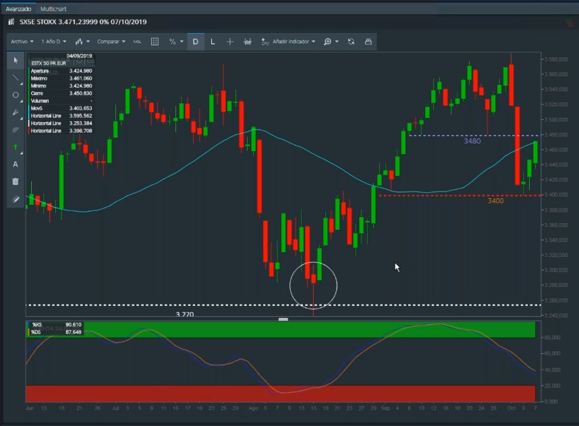Select the parallel channel lines tool
The height and width of the screenshot is (426, 579).
16,130
